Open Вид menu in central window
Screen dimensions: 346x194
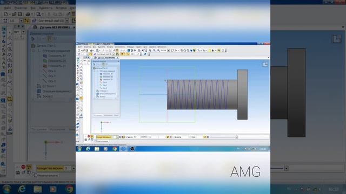94,47
